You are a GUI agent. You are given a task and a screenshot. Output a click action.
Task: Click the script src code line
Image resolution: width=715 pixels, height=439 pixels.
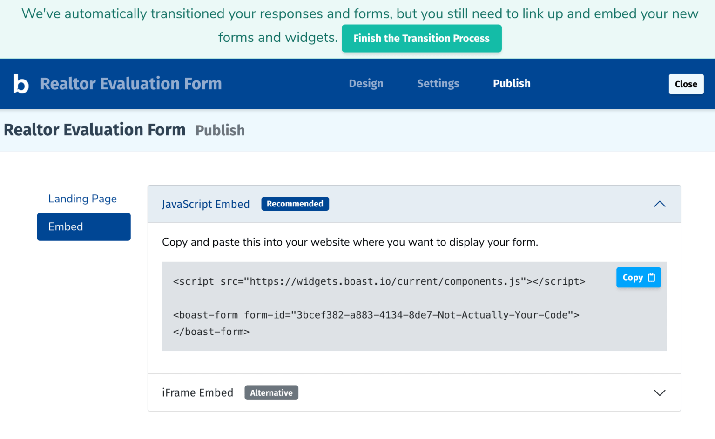(x=379, y=281)
